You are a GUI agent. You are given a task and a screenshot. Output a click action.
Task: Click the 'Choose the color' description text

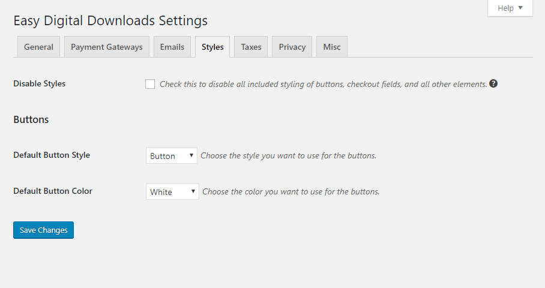pyautogui.click(x=291, y=192)
